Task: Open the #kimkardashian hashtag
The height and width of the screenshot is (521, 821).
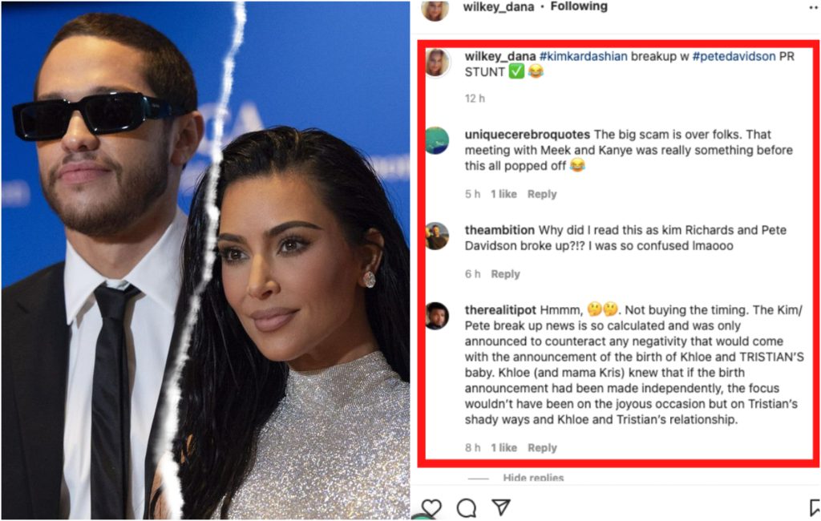Action: click(584, 57)
